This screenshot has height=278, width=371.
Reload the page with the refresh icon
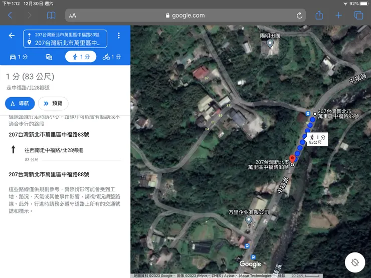pos(299,16)
